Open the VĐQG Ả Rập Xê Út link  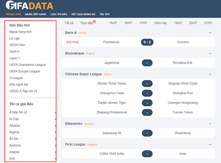pos(23,91)
